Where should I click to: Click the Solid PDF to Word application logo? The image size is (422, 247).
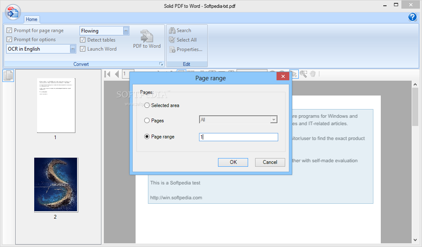click(13, 12)
